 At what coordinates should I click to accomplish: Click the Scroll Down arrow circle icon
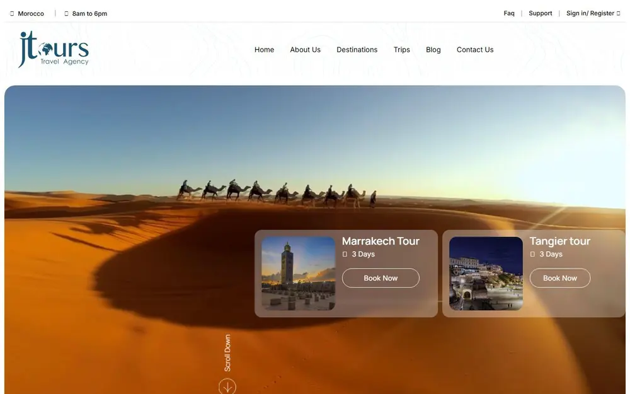(x=227, y=386)
